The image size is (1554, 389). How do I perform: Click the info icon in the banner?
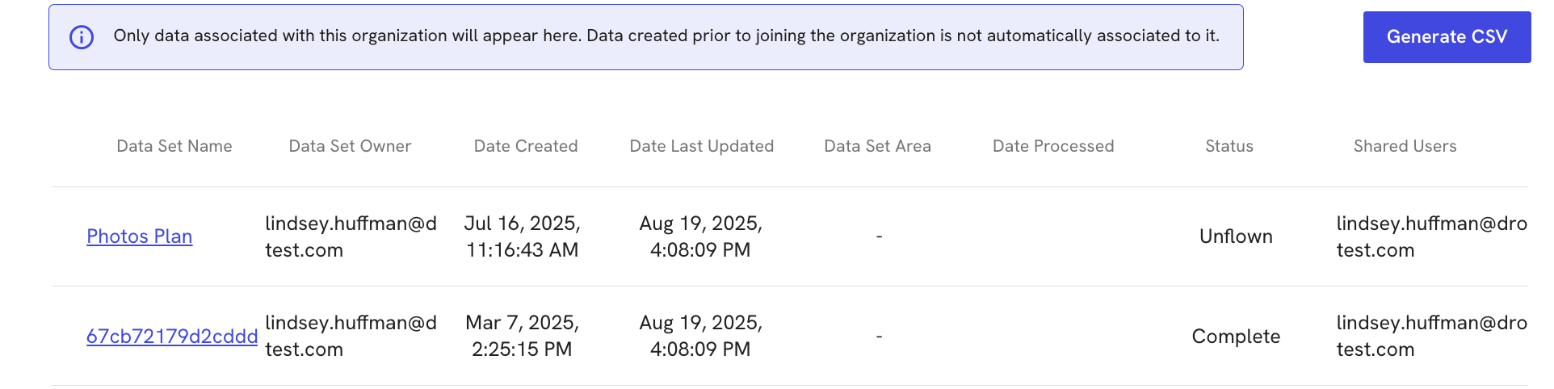82,37
